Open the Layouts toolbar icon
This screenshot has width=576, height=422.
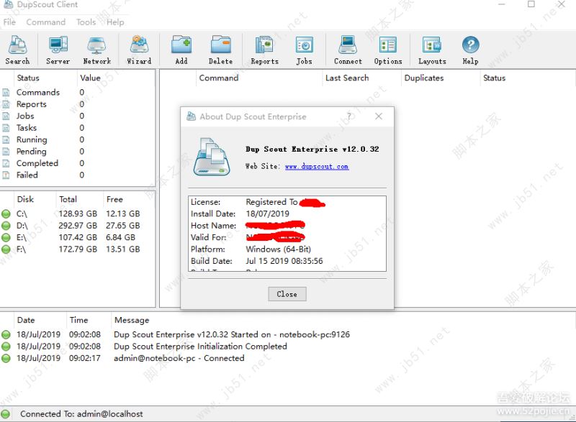pyautogui.click(x=432, y=50)
